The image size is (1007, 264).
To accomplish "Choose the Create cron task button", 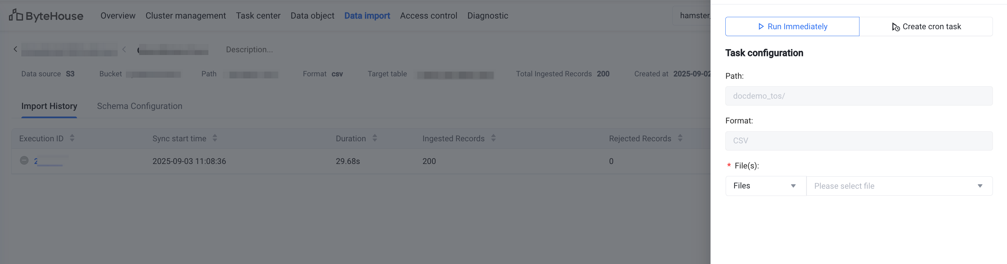I will (926, 26).
